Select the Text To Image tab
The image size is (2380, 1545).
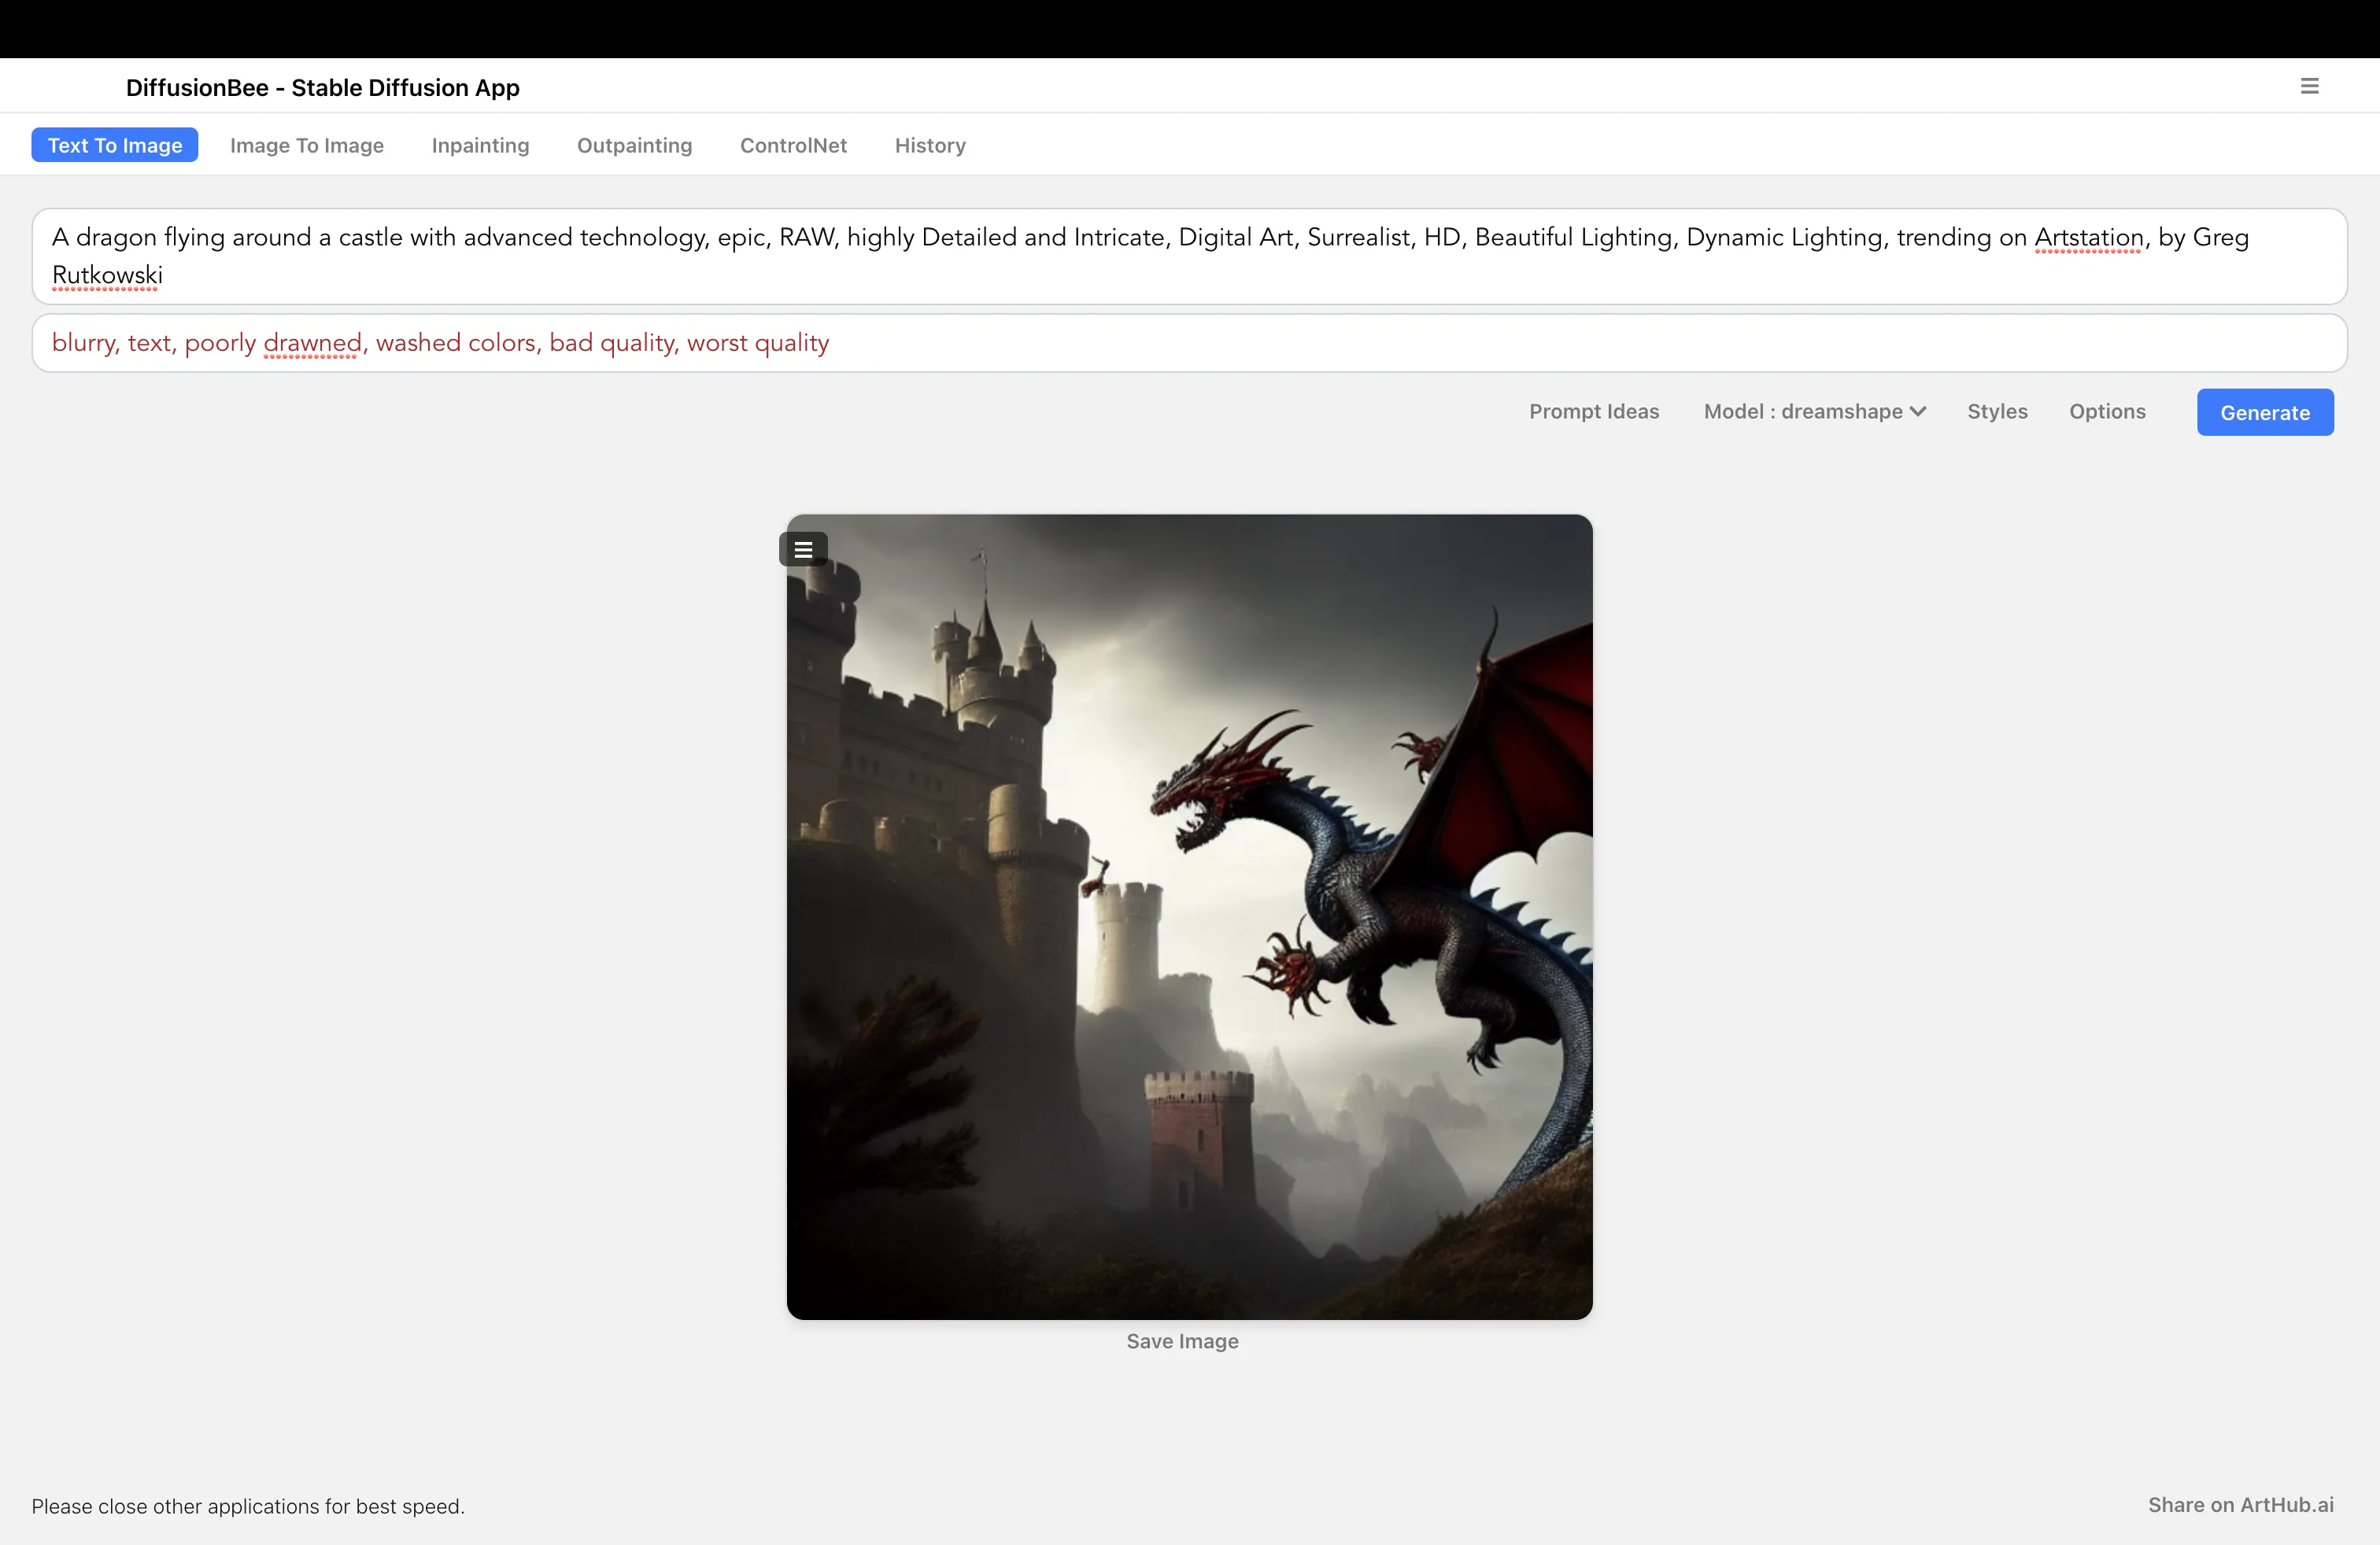[x=115, y=146]
